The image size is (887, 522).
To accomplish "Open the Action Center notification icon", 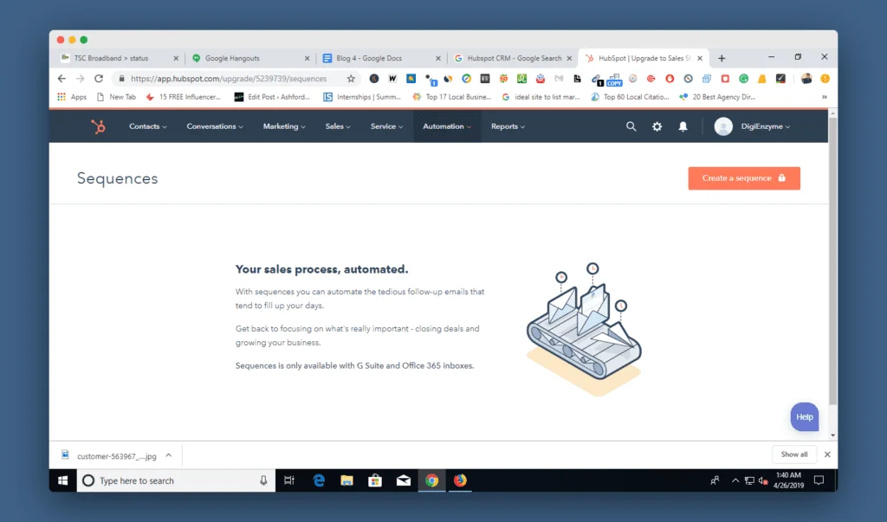I will [819, 480].
